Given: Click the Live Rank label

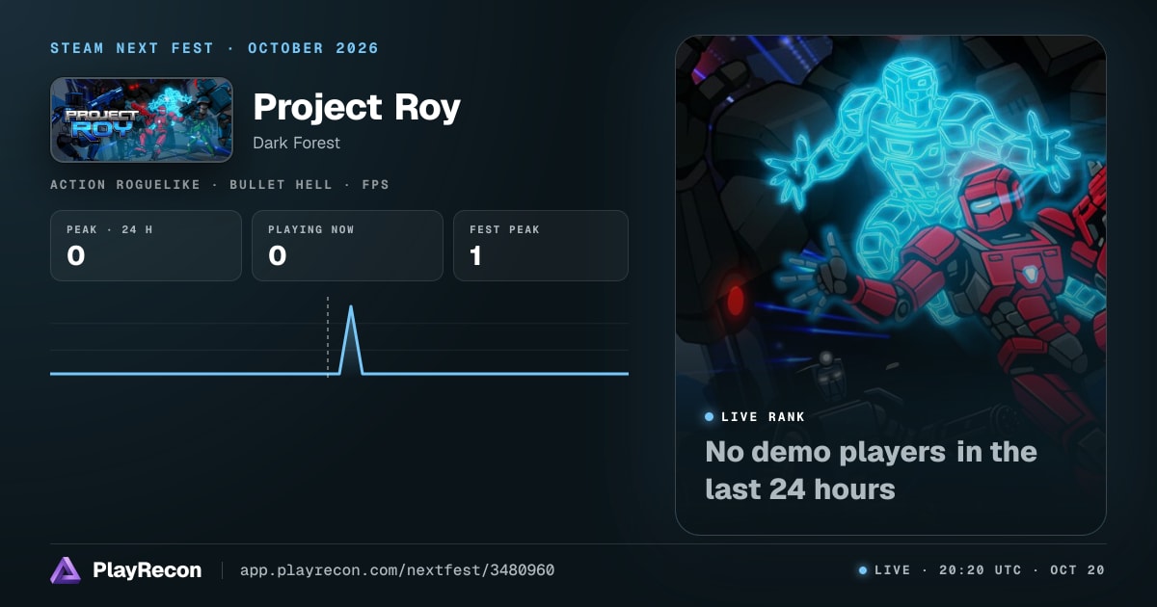Looking at the screenshot, I should click(763, 417).
